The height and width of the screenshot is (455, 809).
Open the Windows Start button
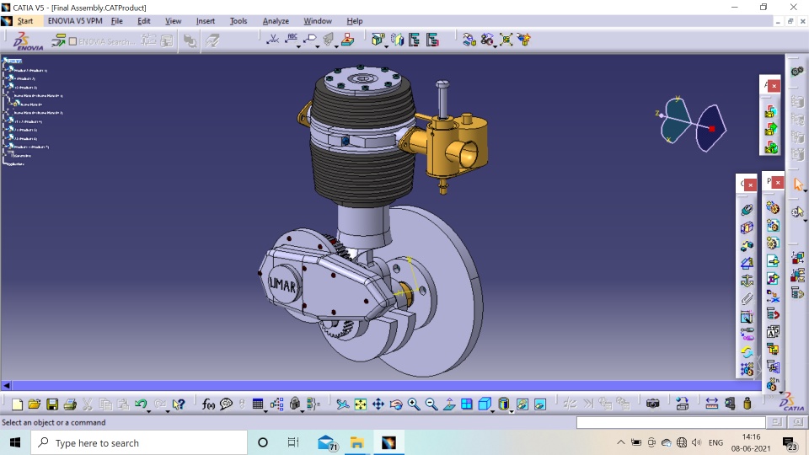(x=15, y=442)
